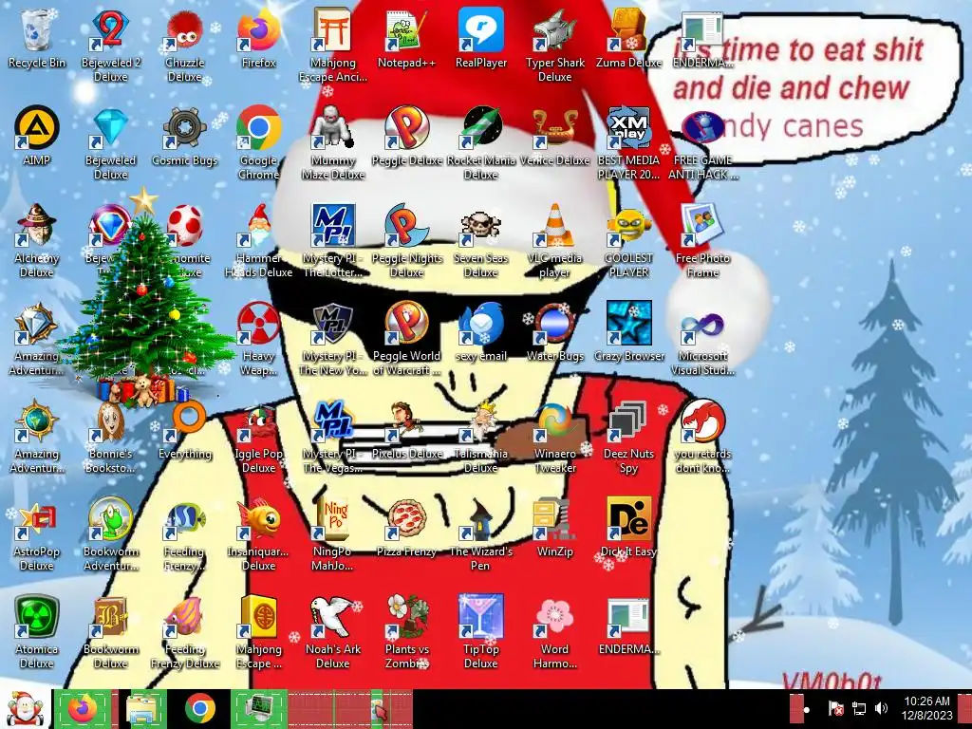Image resolution: width=972 pixels, height=729 pixels.
Task: Click the network tray icon
Action: [x=858, y=708]
